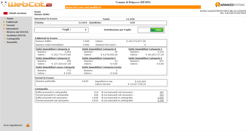Click the Totale value 11.658
Image resolution: width=246 pixels, height=131 pixels.
pyautogui.click(x=130, y=19)
